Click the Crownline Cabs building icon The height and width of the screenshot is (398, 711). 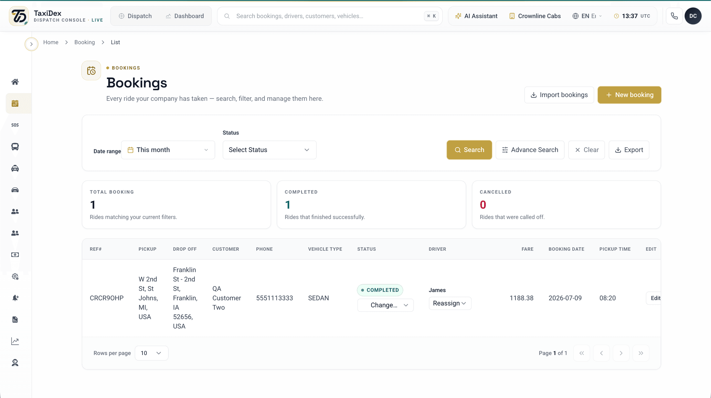coord(512,16)
